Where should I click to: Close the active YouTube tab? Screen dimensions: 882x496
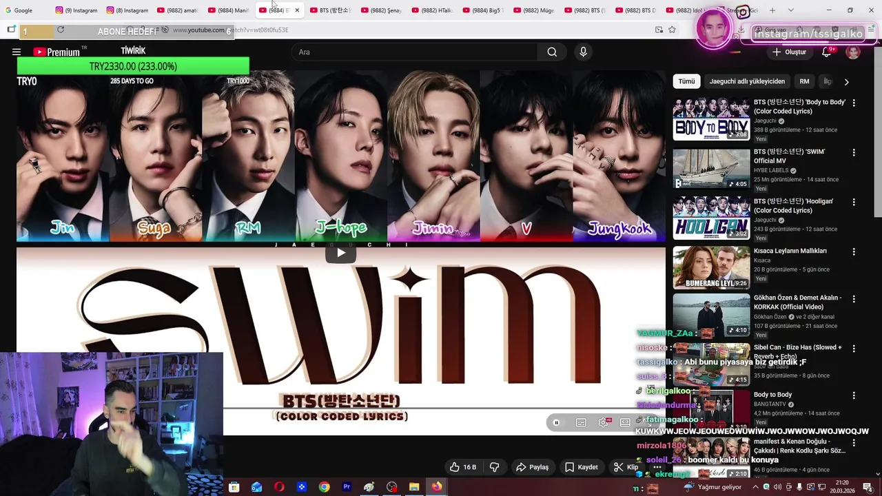point(297,10)
